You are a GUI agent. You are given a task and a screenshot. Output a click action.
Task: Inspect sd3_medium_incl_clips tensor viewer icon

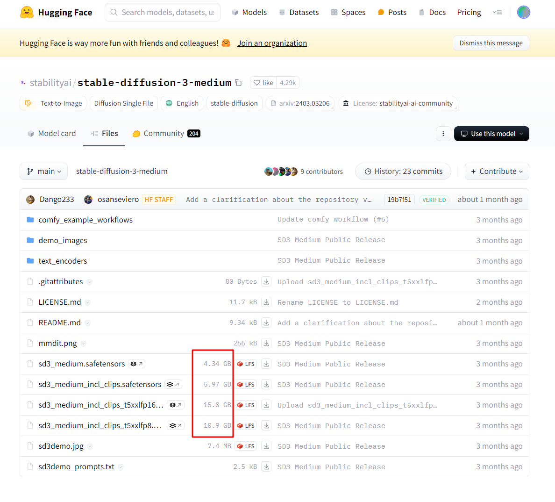173,384
